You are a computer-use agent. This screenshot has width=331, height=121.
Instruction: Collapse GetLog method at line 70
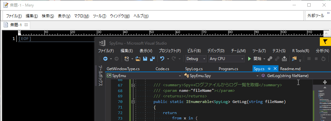click(133, 102)
